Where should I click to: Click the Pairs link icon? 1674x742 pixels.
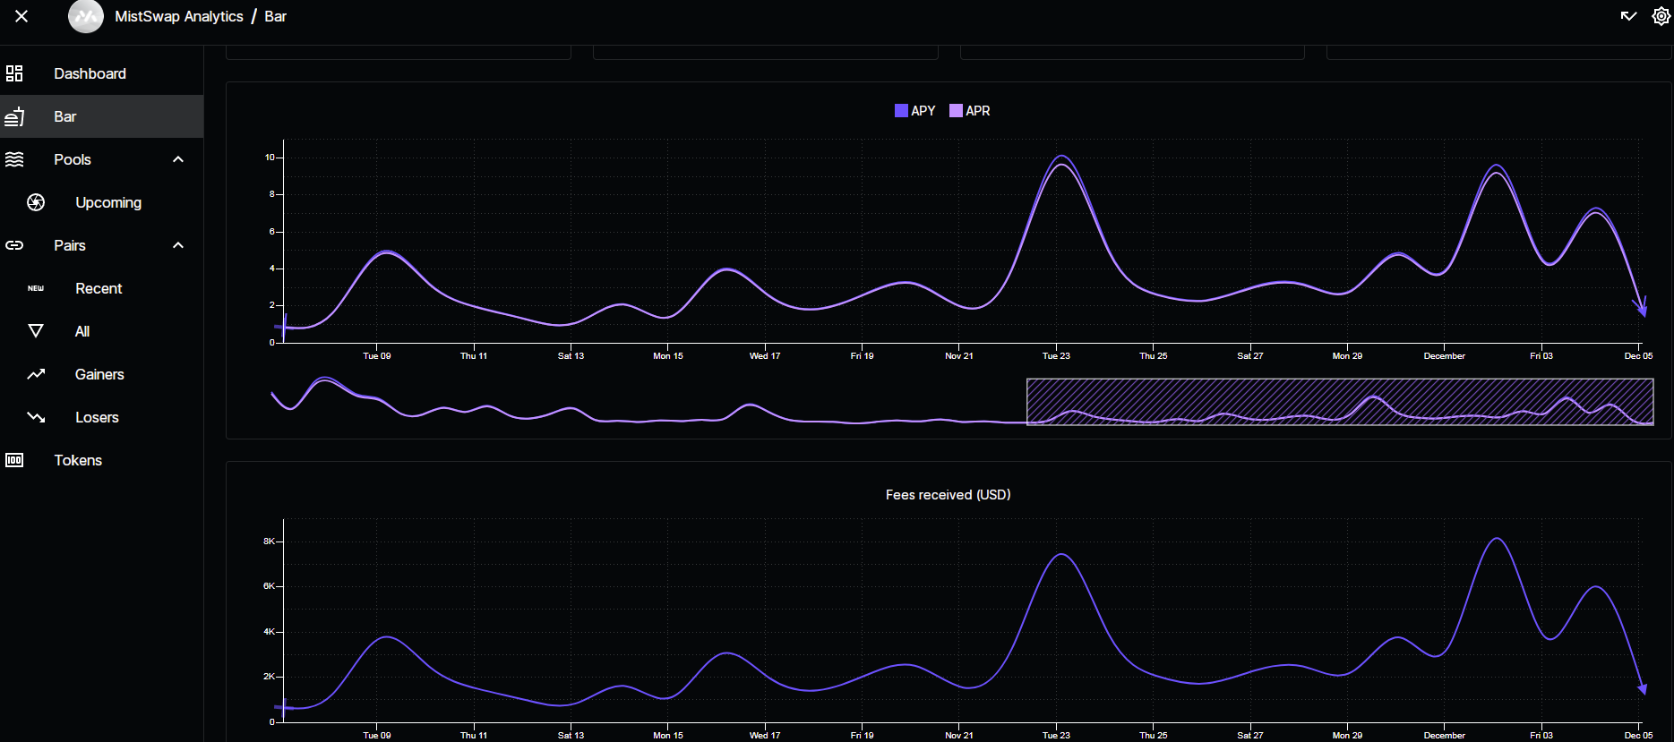click(14, 245)
